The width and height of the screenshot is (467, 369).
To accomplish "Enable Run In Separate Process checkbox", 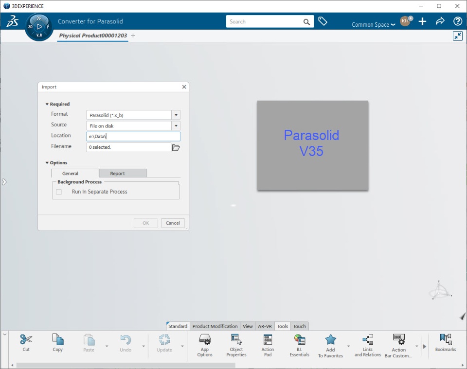I will coord(59,192).
